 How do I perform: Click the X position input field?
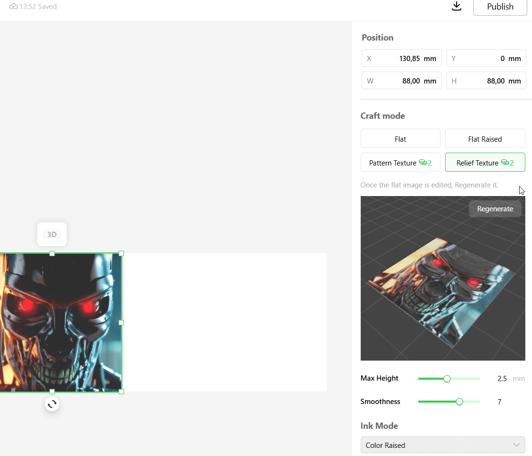pos(401,58)
